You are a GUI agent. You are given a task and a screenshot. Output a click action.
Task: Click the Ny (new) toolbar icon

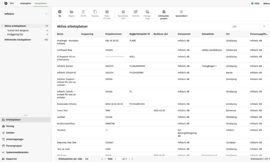tap(59, 12)
